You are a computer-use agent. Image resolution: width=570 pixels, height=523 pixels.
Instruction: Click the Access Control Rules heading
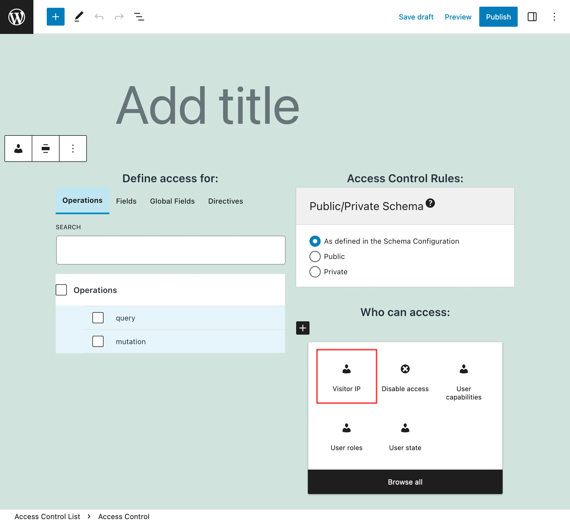pyautogui.click(x=405, y=179)
